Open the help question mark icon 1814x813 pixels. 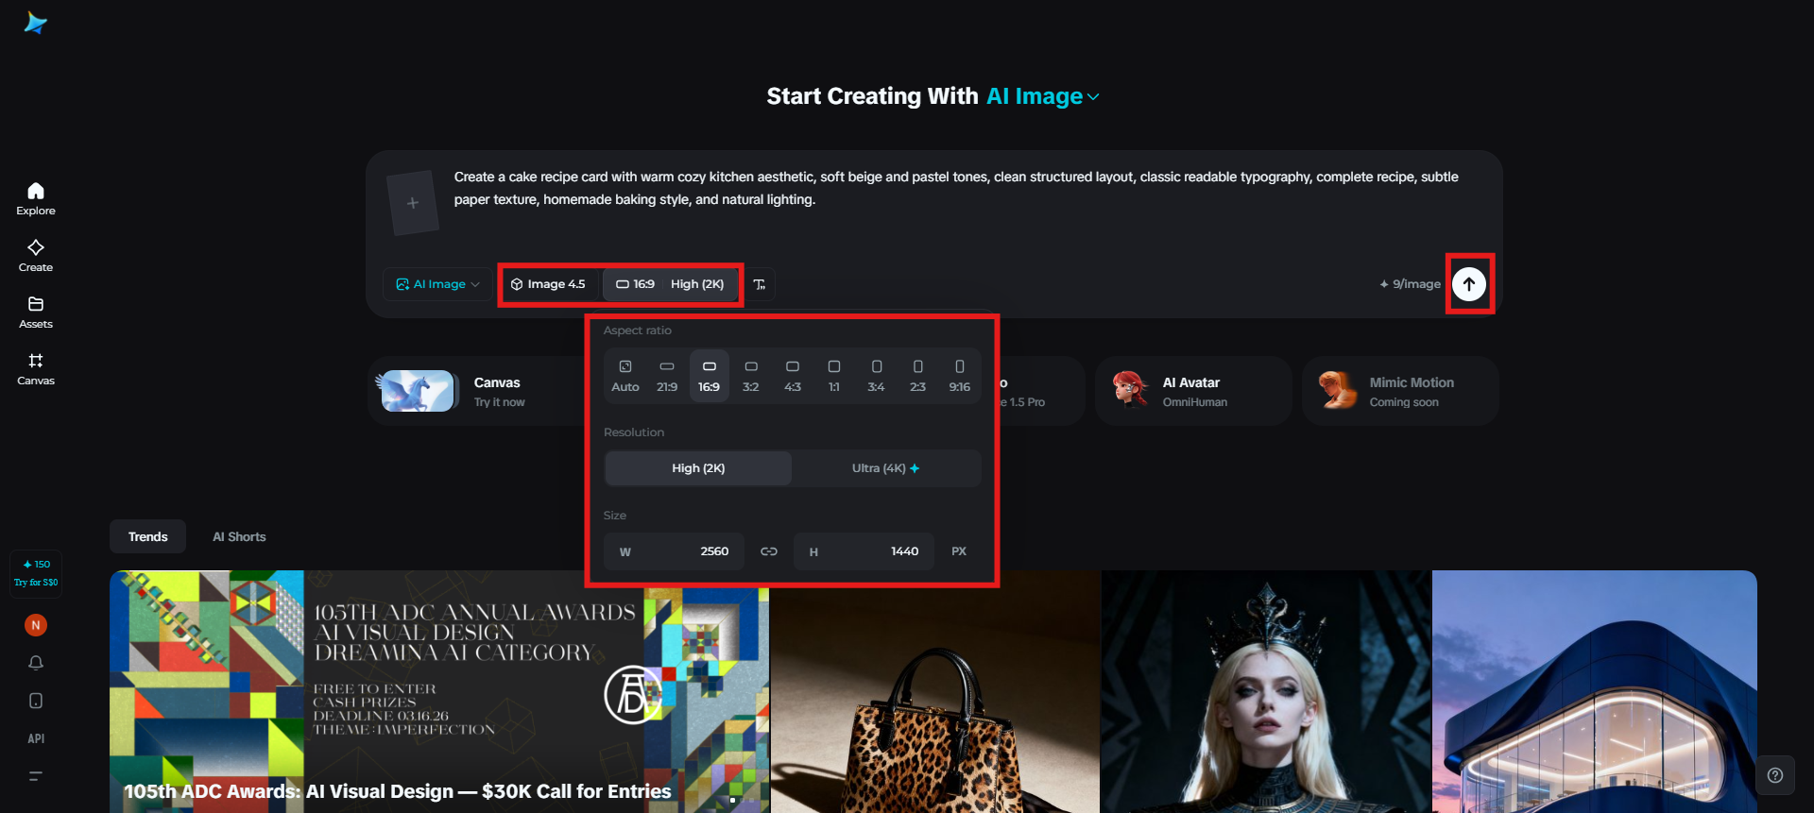(x=1775, y=775)
